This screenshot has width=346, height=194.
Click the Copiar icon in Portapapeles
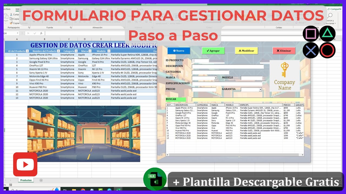pos(11,19)
